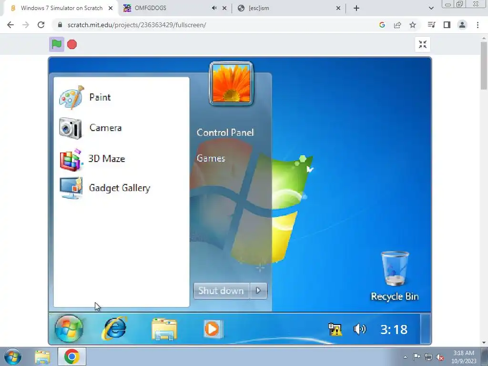Click network warning icon in simulator tray
Screen dimensions: 488x366
(x=335, y=329)
